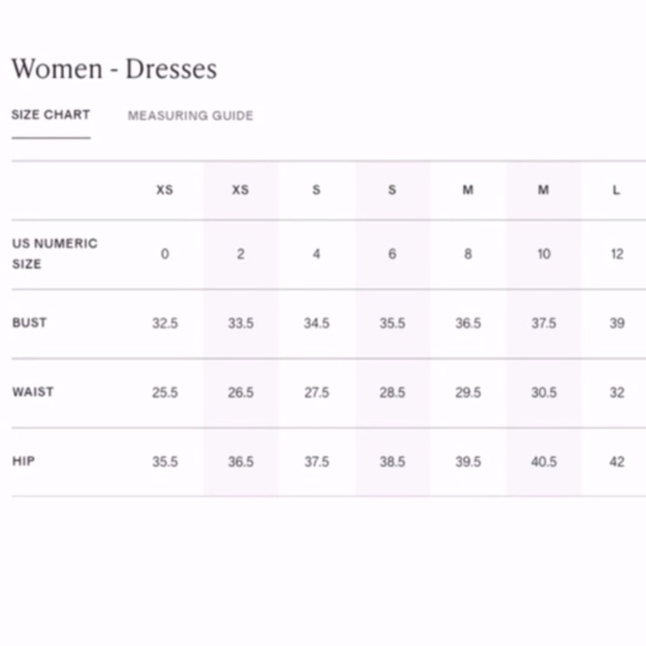Screen dimensions: 646x646
Task: Click hip measurement 42
Action: click(x=617, y=461)
